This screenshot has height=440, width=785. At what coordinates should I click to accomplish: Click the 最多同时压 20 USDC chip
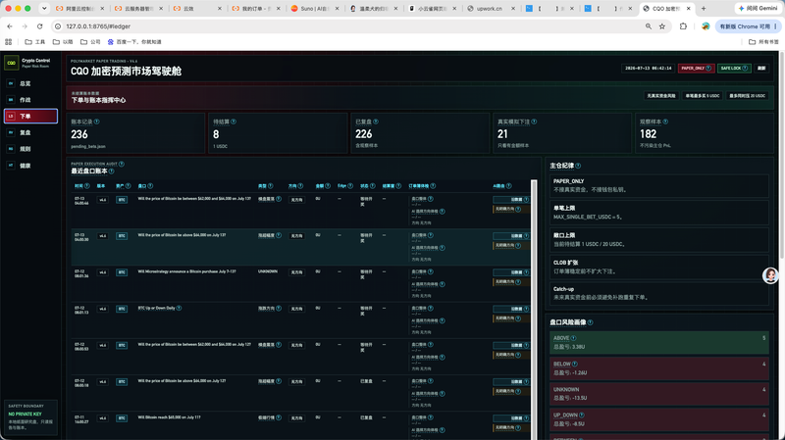pos(747,95)
